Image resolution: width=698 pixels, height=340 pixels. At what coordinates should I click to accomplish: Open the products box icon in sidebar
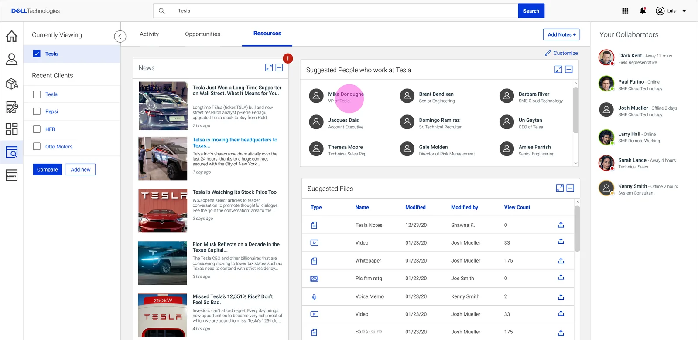[x=12, y=83]
